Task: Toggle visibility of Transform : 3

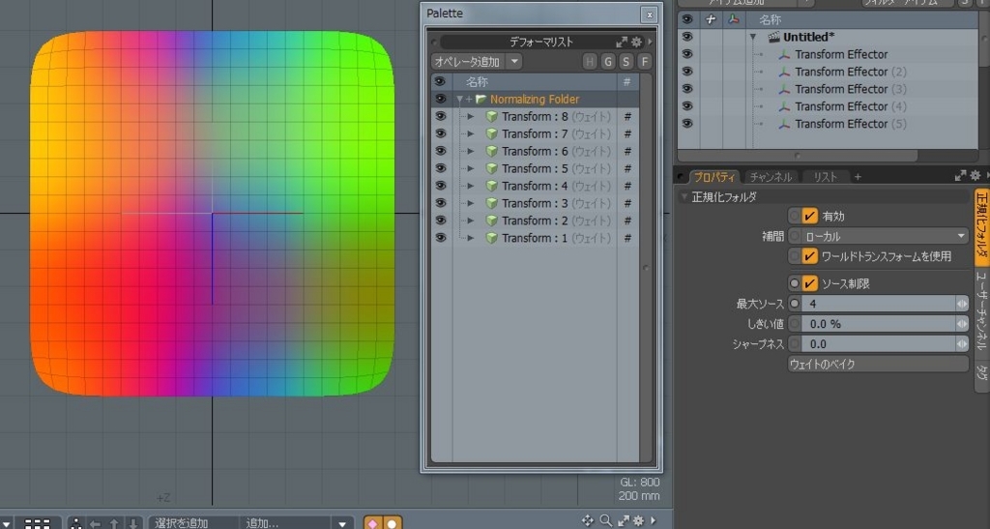Action: click(x=440, y=203)
